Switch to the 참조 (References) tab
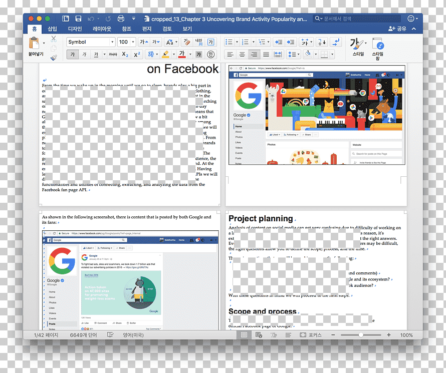Screen dimensions: 446x373 click(126, 29)
